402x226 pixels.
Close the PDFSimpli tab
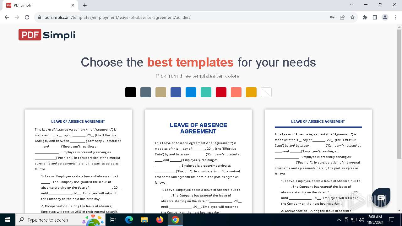pos(73,5)
